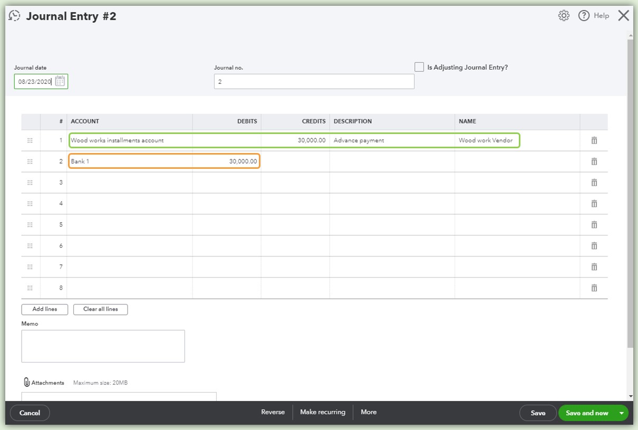Grab the drag handle for line 4

click(30, 204)
